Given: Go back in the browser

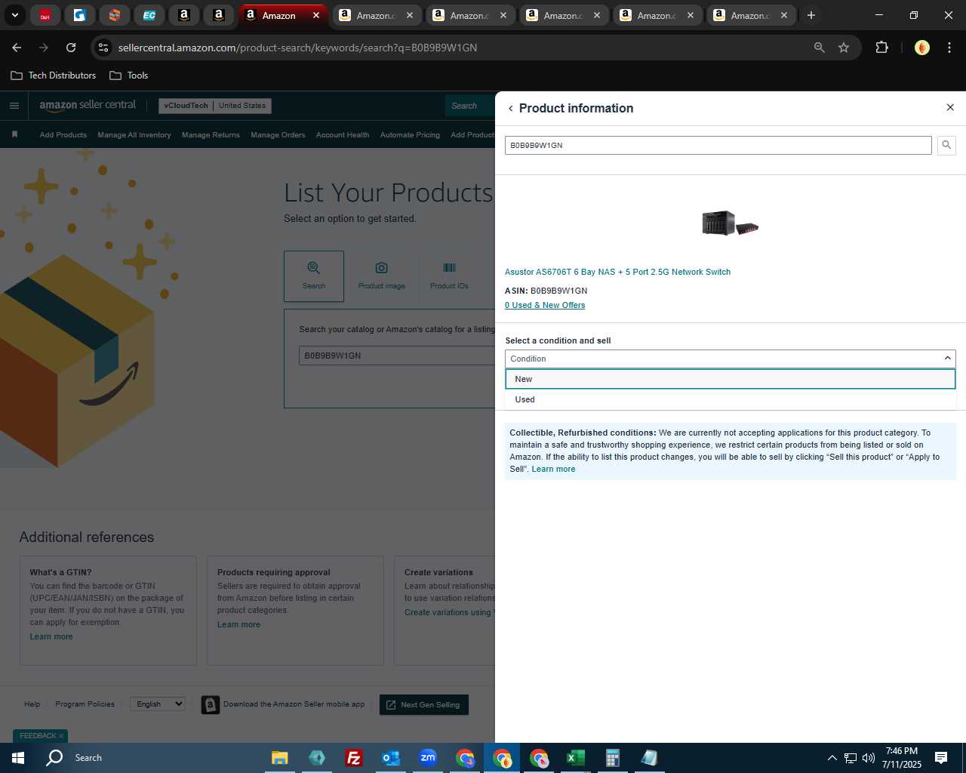Looking at the screenshot, I should tap(17, 48).
